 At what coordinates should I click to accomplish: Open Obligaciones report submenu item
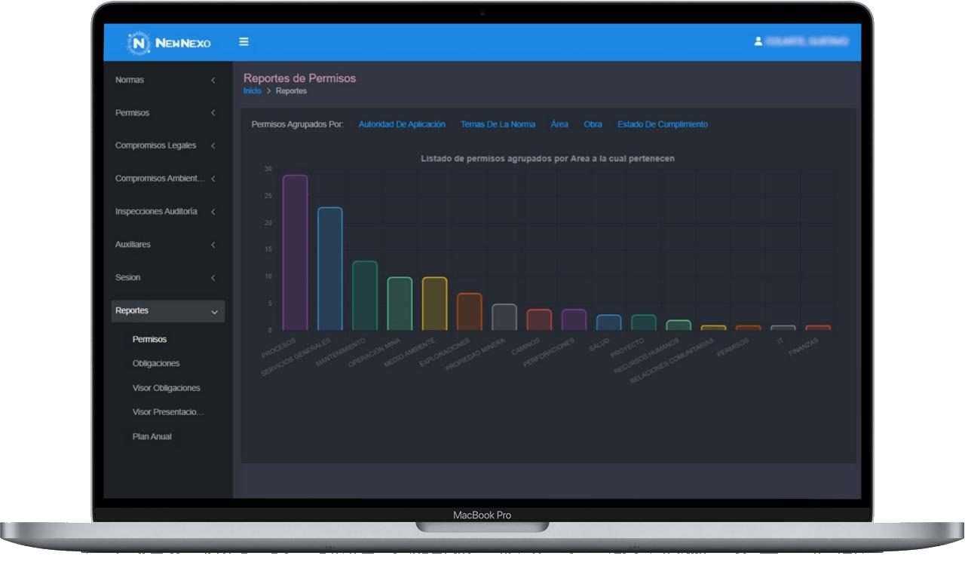[156, 364]
